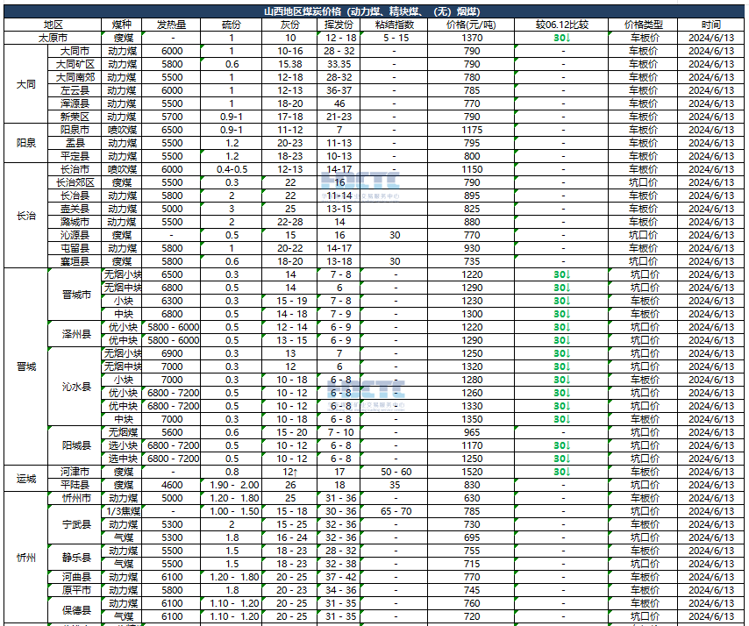Select the '价格类型' column header

tap(643, 25)
